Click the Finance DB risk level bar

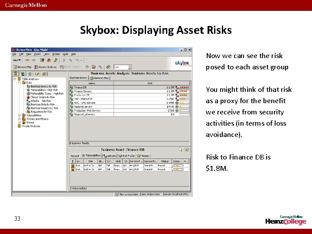[184, 88]
